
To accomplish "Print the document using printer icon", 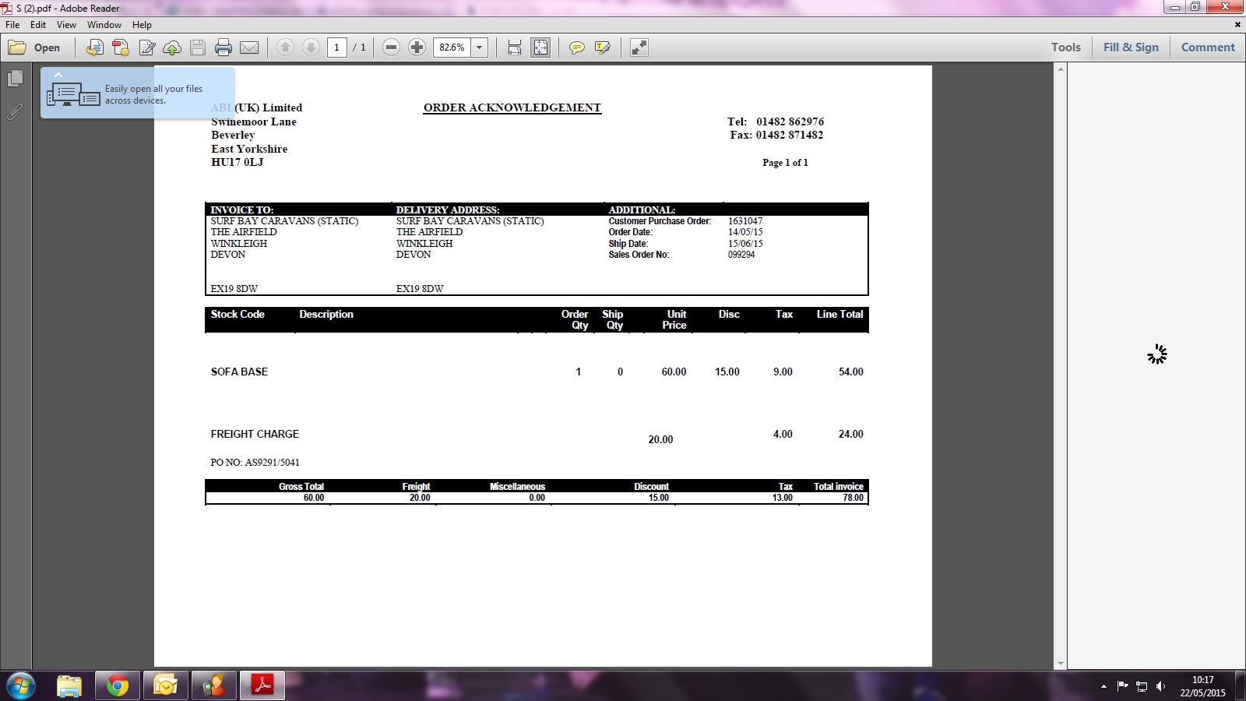I will pyautogui.click(x=224, y=48).
